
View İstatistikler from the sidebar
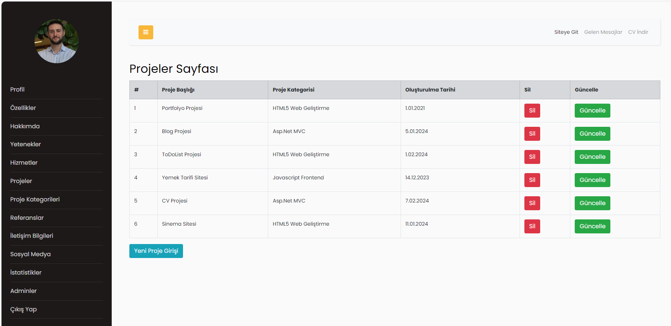click(x=26, y=273)
